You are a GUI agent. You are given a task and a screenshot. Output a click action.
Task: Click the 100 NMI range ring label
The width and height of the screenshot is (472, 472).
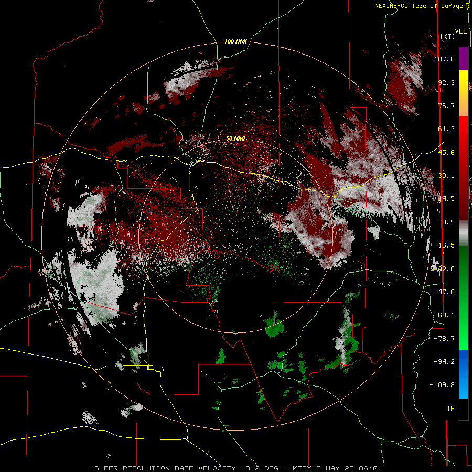235,41
